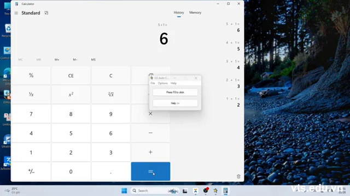Click number key 5

point(71,133)
